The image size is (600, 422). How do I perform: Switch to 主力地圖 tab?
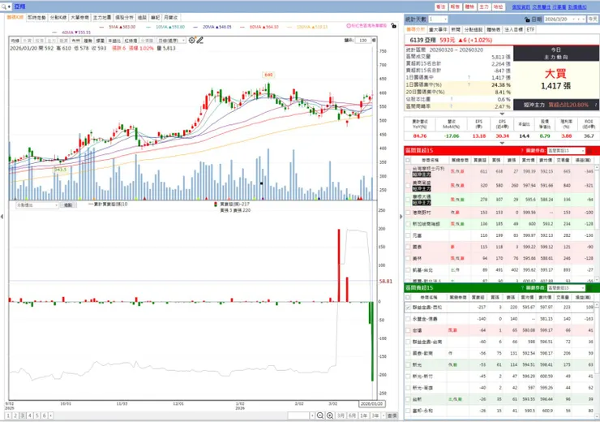pyautogui.click(x=102, y=18)
